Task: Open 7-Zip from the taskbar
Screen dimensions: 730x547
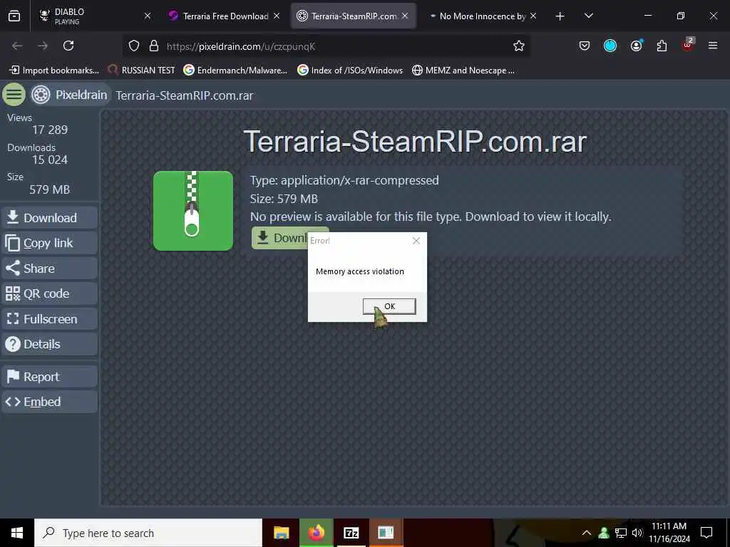Action: [351, 533]
